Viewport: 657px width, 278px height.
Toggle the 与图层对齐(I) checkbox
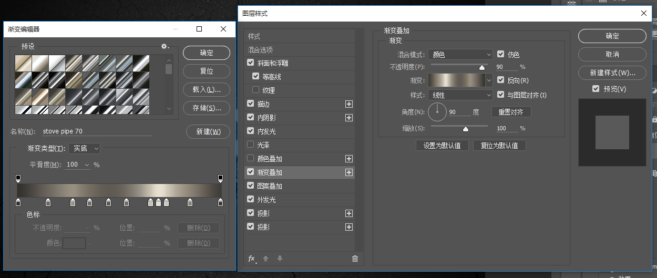pyautogui.click(x=501, y=95)
